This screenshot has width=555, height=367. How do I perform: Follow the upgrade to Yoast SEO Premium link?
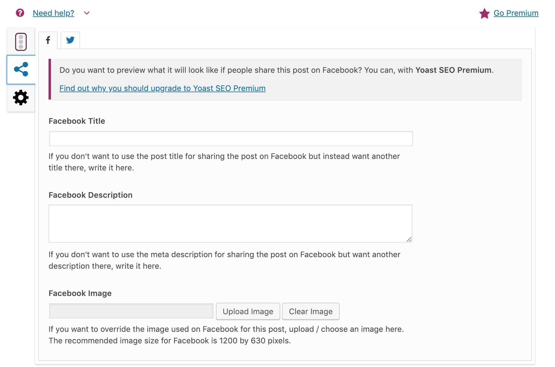162,88
